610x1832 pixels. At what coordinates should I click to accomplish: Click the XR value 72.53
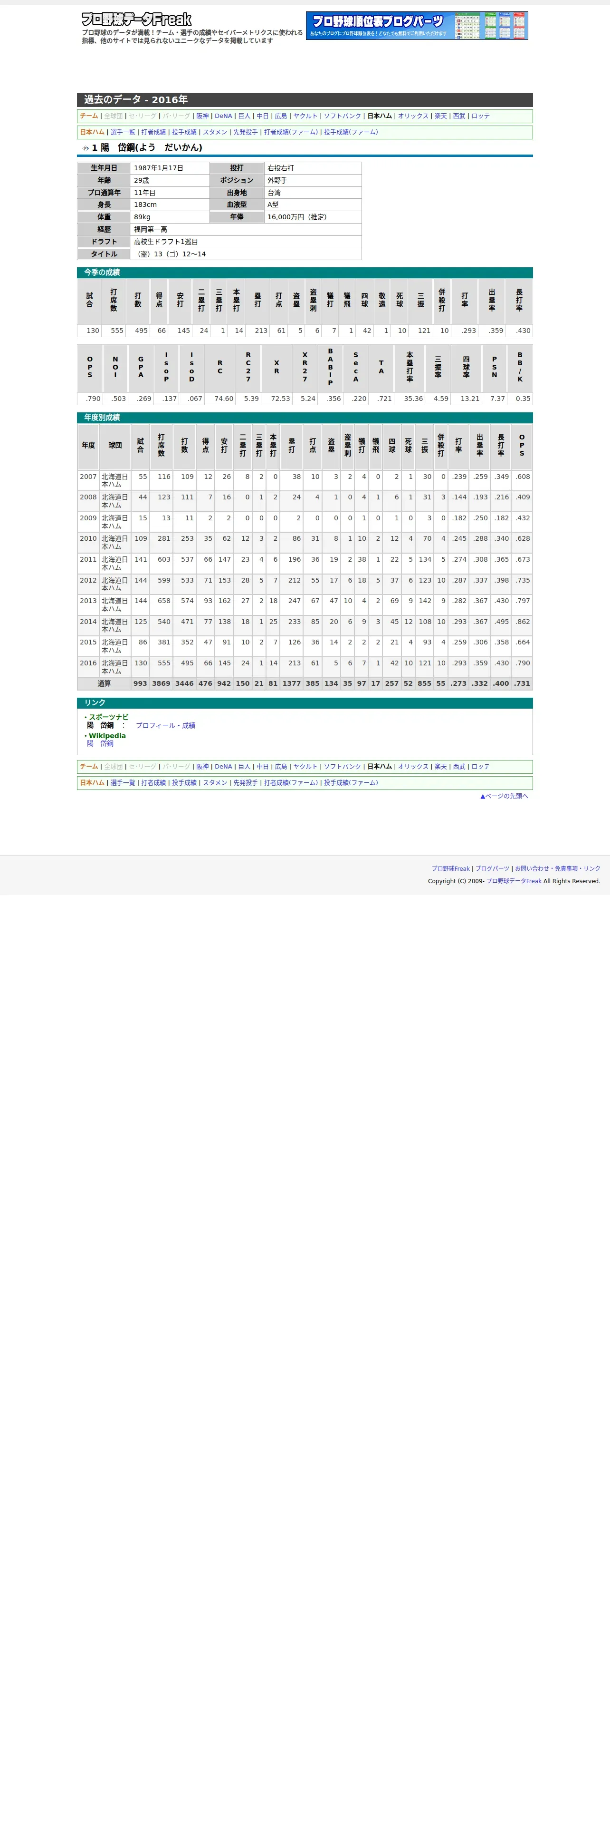point(280,399)
